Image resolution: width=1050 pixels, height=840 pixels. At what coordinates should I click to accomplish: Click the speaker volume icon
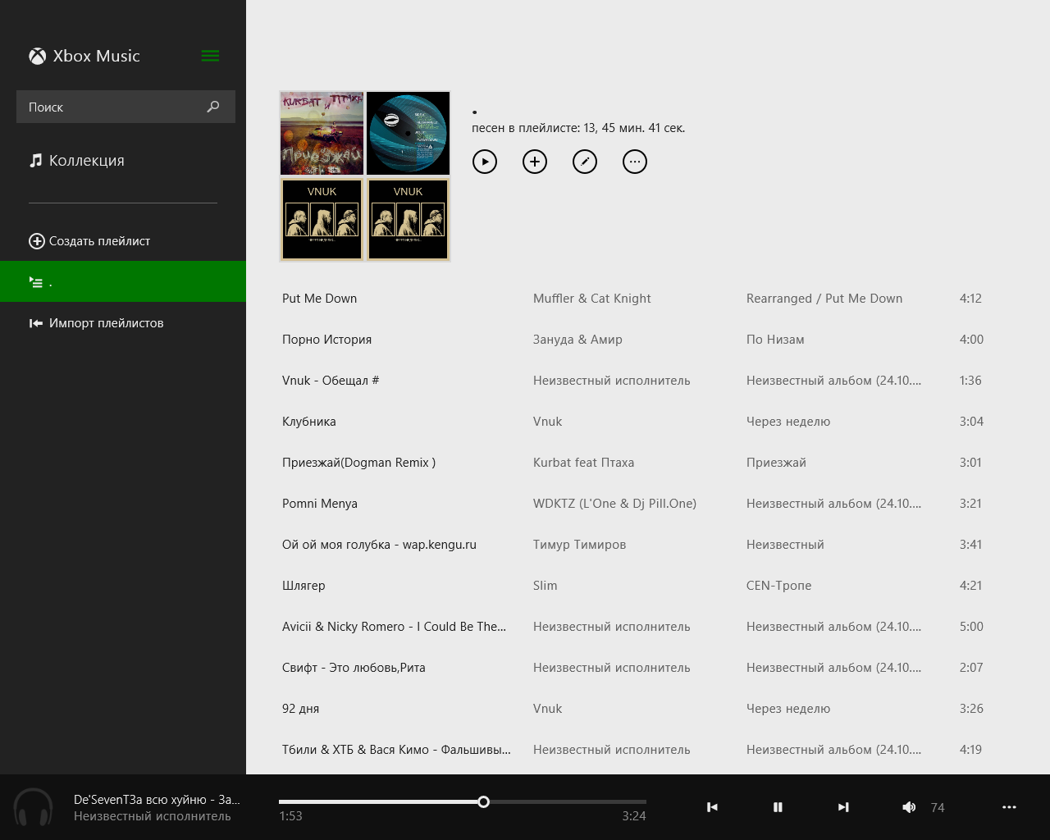tap(909, 807)
